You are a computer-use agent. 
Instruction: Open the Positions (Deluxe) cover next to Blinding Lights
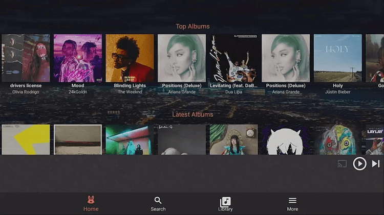click(x=182, y=58)
